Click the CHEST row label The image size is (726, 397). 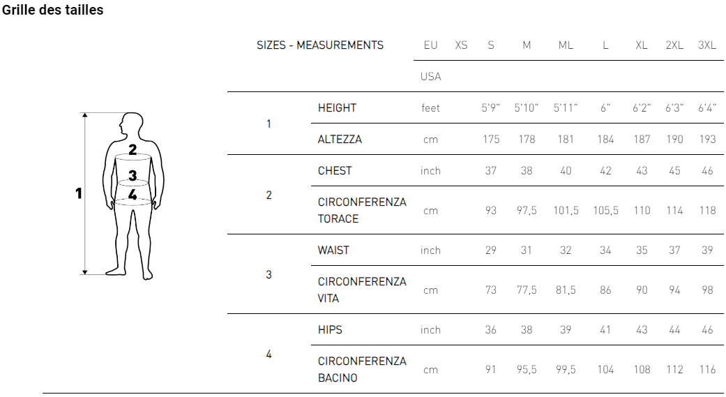click(x=335, y=171)
